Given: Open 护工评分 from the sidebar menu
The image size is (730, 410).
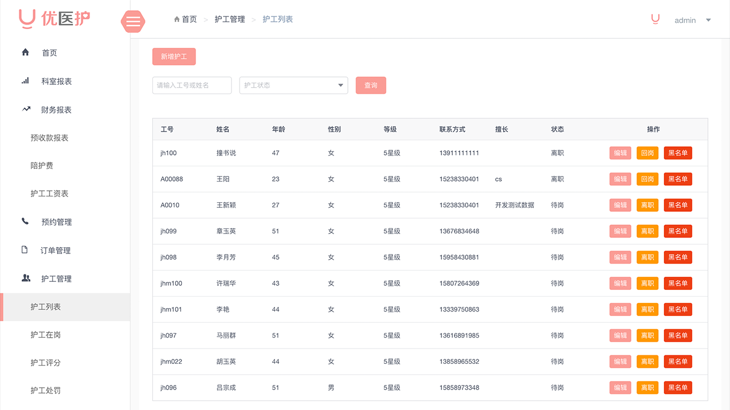Looking at the screenshot, I should pos(46,362).
